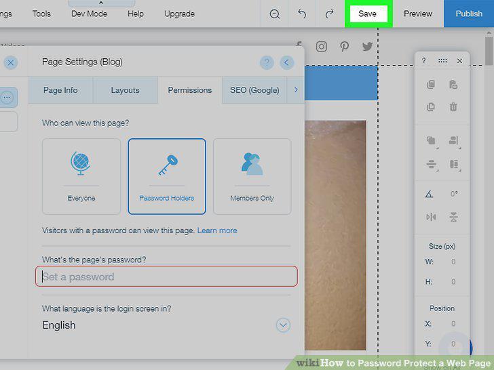
Task: Edit the height H value field
Action: [x=453, y=282]
